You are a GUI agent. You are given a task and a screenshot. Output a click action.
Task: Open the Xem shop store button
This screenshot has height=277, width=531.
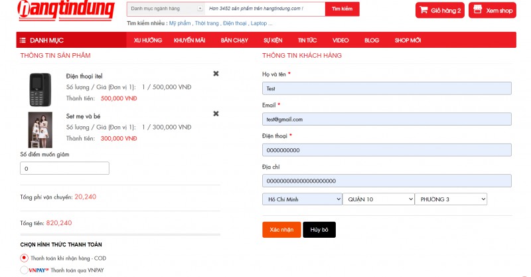point(493,11)
